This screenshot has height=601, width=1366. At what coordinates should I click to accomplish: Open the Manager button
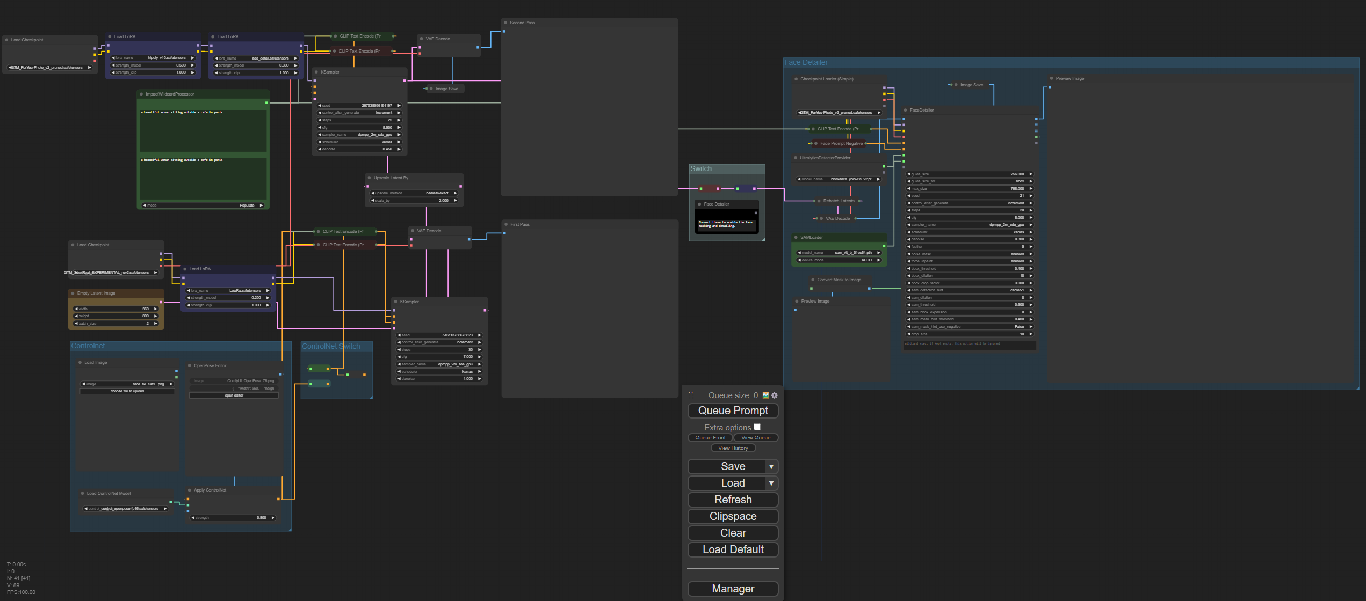[x=733, y=589]
